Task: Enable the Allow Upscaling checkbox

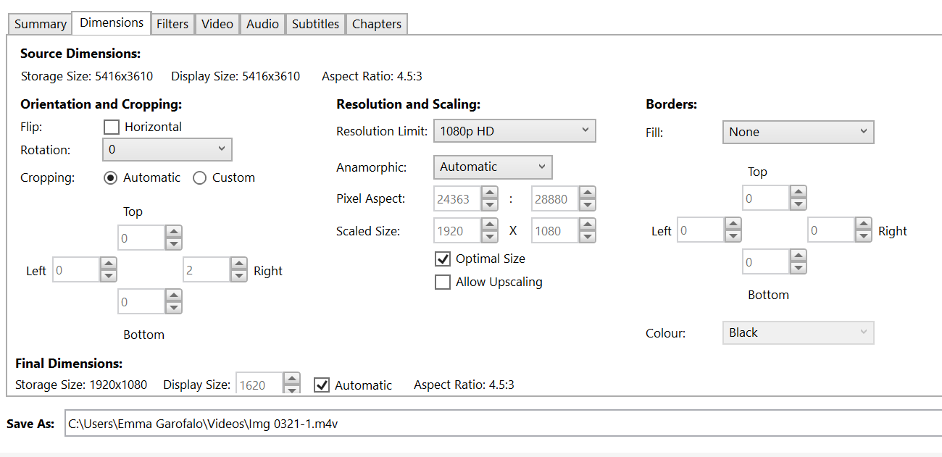Action: (x=442, y=282)
